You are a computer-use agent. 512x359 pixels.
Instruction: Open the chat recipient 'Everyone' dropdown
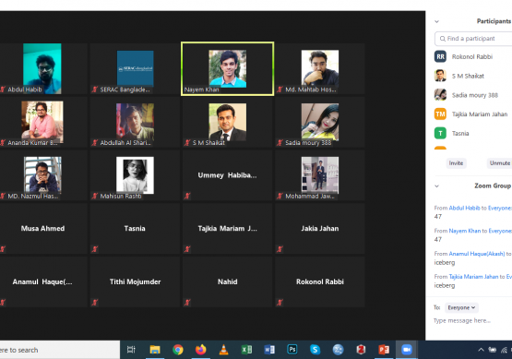coord(461,307)
